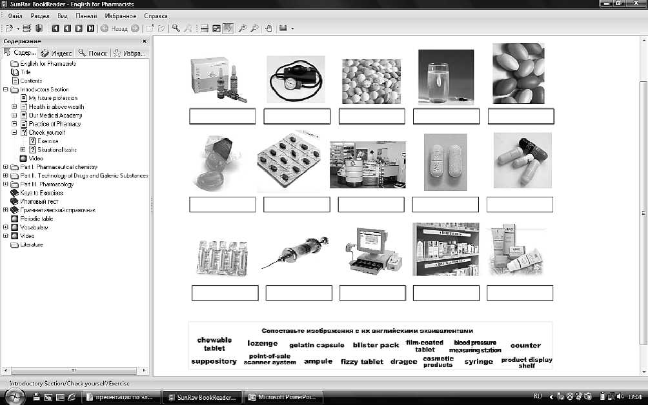Select My future profession tree item

pos(53,98)
